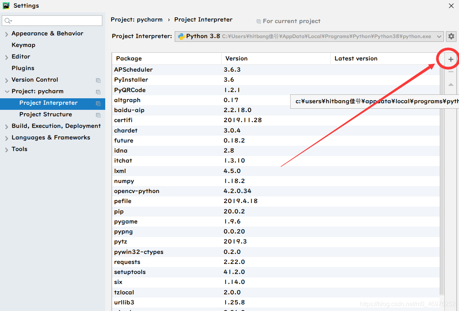Open the Project Interpreter dropdown arrow
Screen dimensions: 459x311
point(439,37)
